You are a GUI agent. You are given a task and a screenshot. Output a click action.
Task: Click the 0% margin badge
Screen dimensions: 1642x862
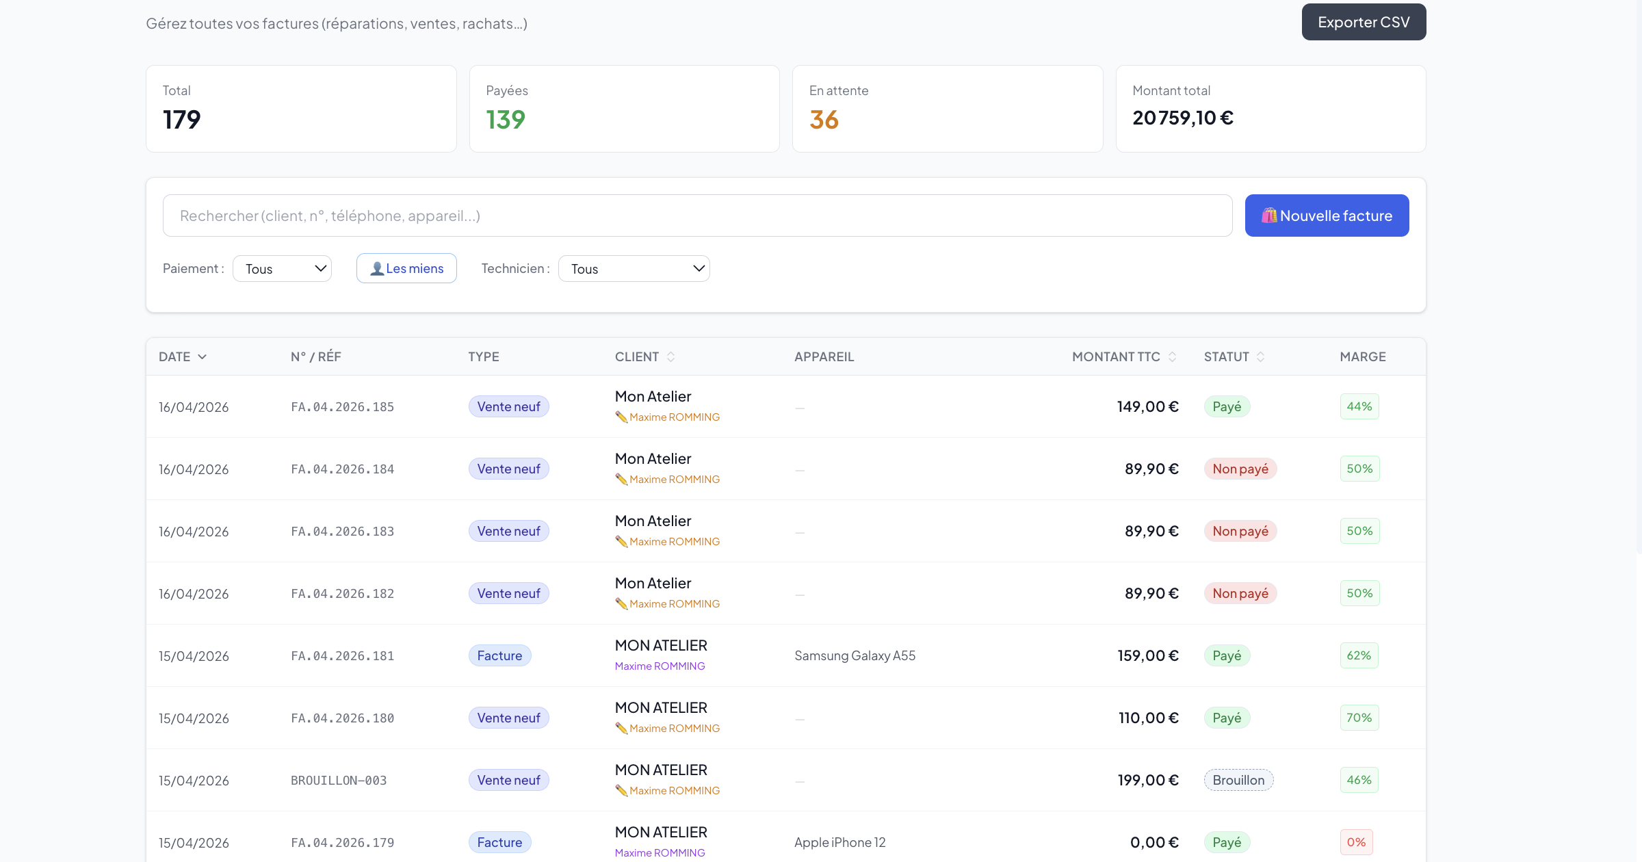[1355, 842]
